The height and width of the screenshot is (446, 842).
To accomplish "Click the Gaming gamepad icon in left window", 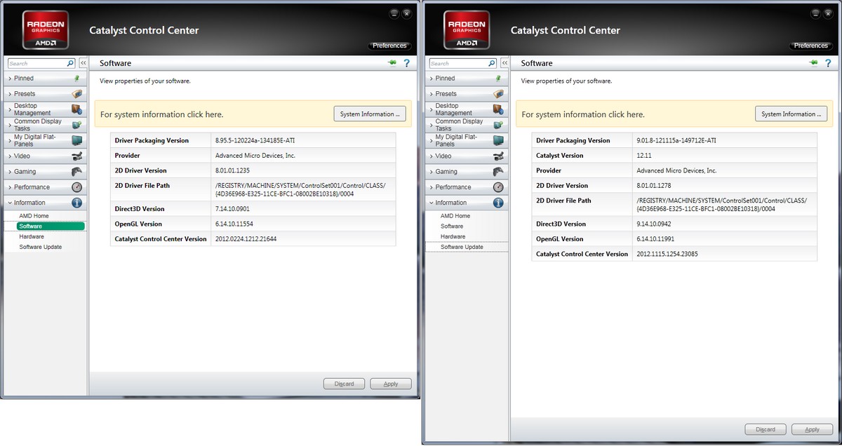I will click(x=77, y=171).
